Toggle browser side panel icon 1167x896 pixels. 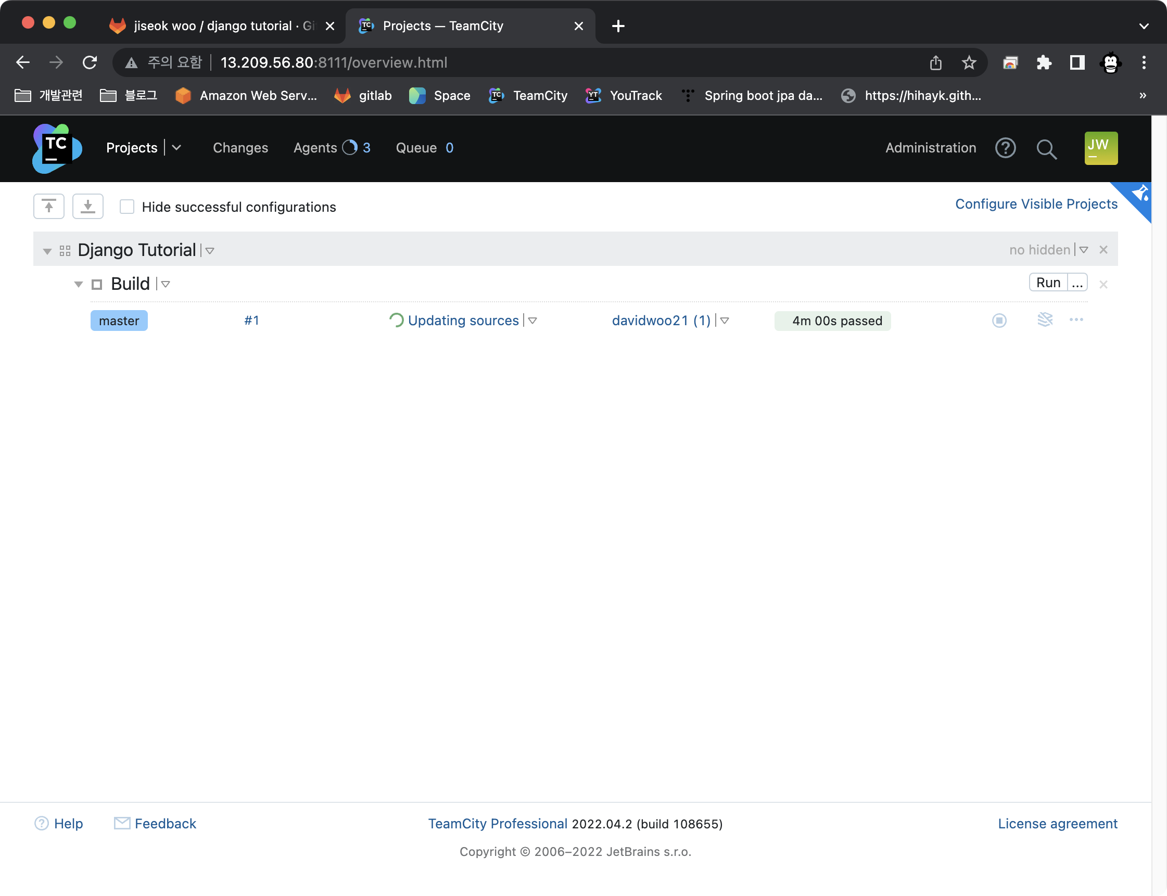click(x=1077, y=62)
